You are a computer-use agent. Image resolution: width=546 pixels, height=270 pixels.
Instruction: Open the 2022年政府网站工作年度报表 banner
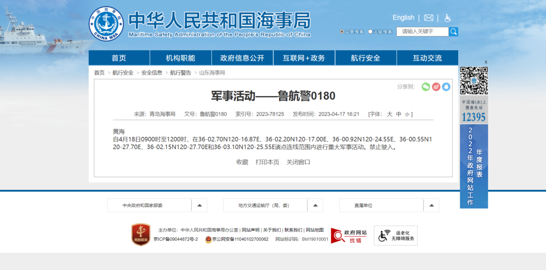[x=474, y=166]
